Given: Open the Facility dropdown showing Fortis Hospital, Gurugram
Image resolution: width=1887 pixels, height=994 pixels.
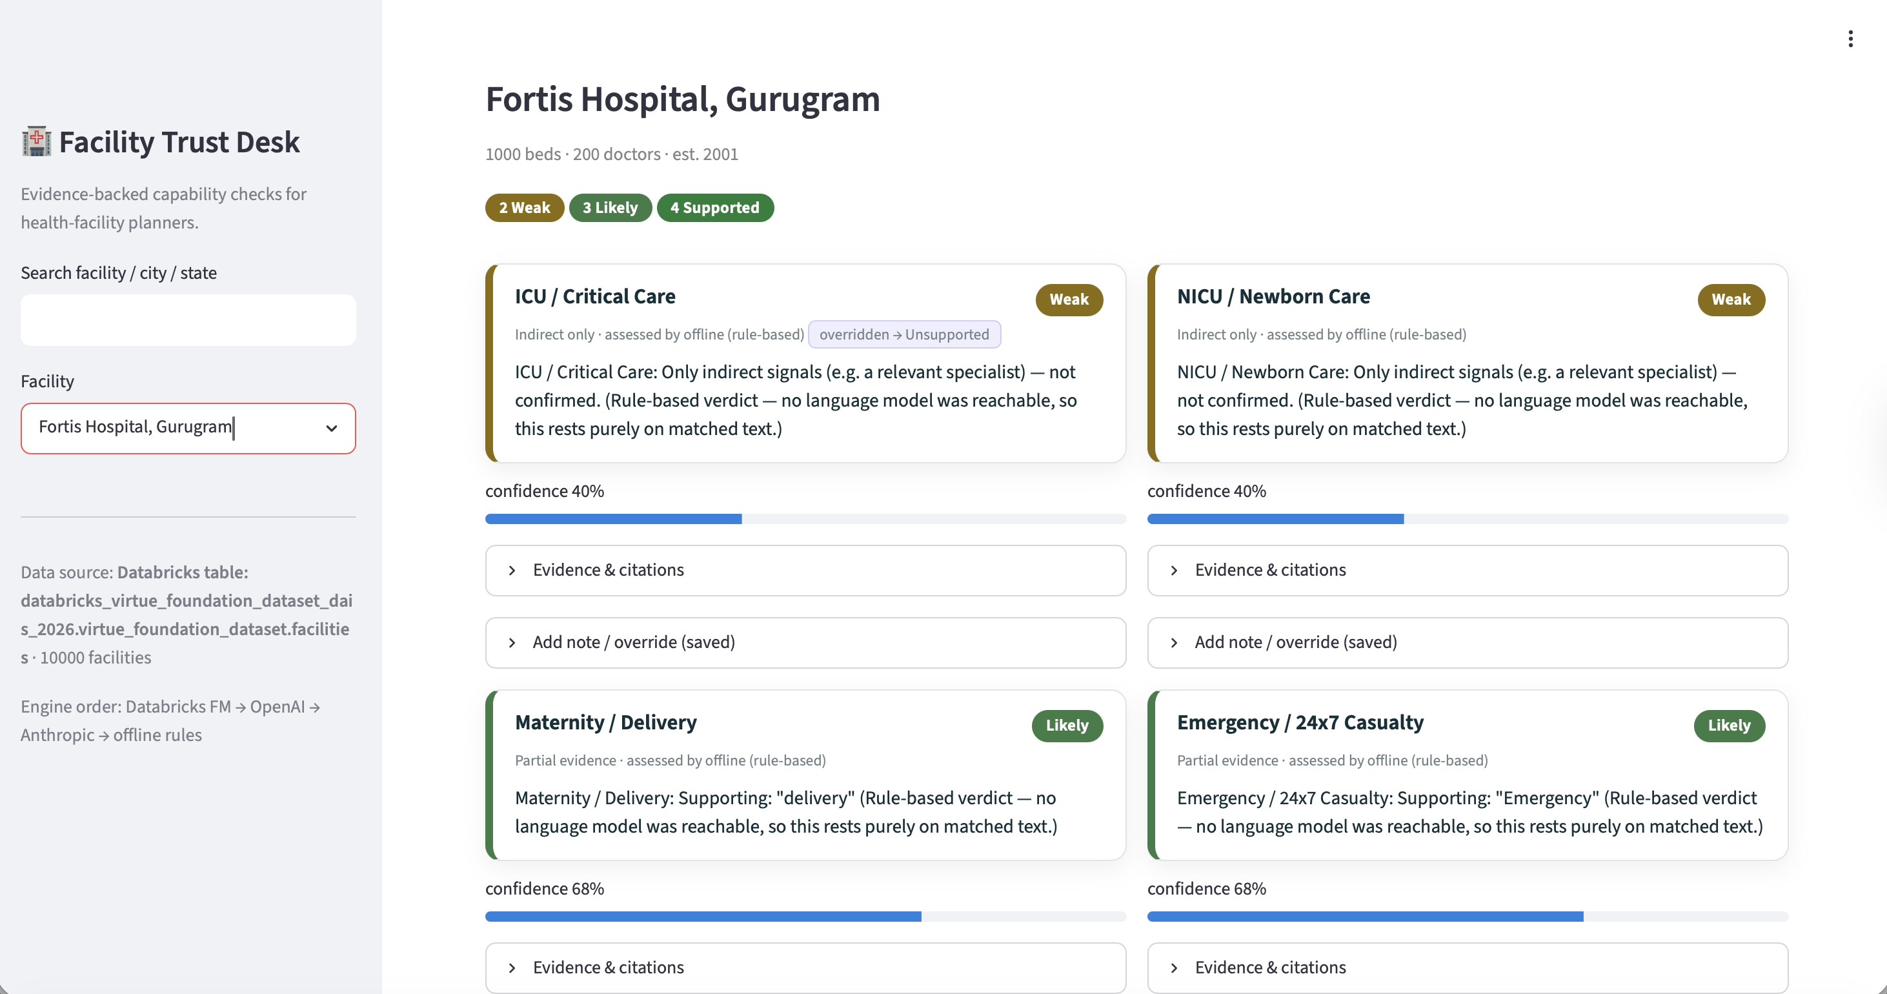Looking at the screenshot, I should [x=188, y=428].
